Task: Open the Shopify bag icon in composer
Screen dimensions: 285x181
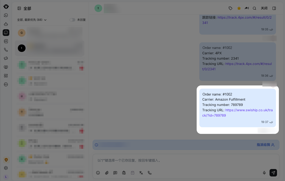Action: tap(124, 173)
